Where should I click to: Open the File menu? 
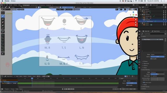coord(4,5)
